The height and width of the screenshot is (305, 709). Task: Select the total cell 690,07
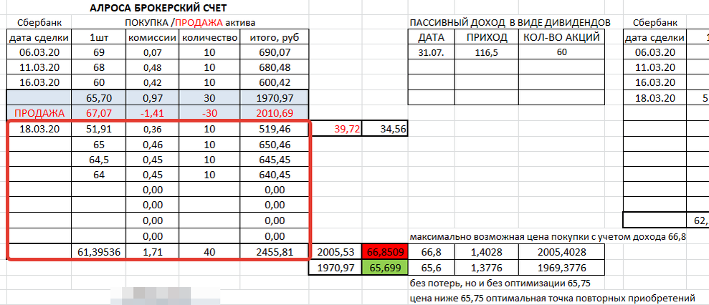pyautogui.click(x=275, y=52)
